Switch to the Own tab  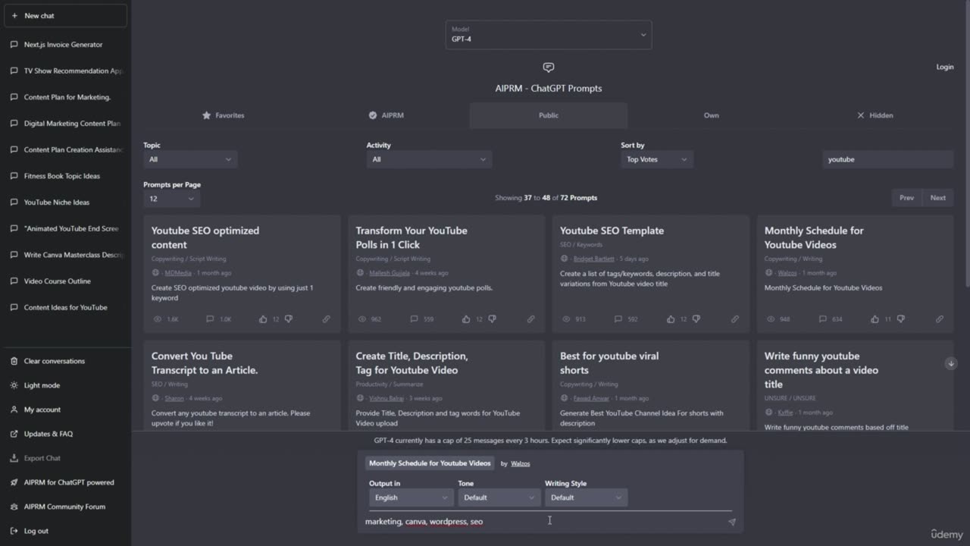[712, 115]
